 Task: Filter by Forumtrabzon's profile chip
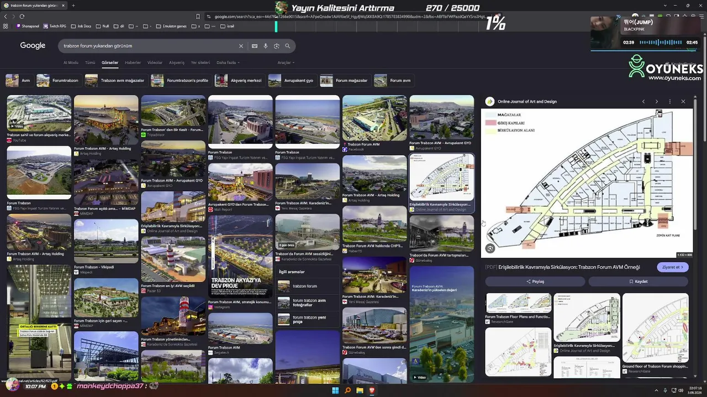tap(180, 81)
